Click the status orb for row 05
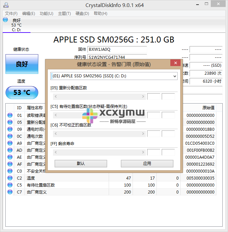The width and height of the screenshot is (228, 232). [10, 122]
